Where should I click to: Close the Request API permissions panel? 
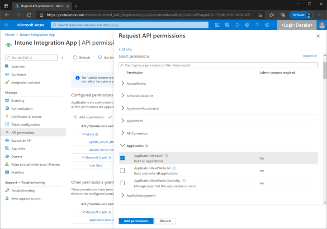click(318, 36)
